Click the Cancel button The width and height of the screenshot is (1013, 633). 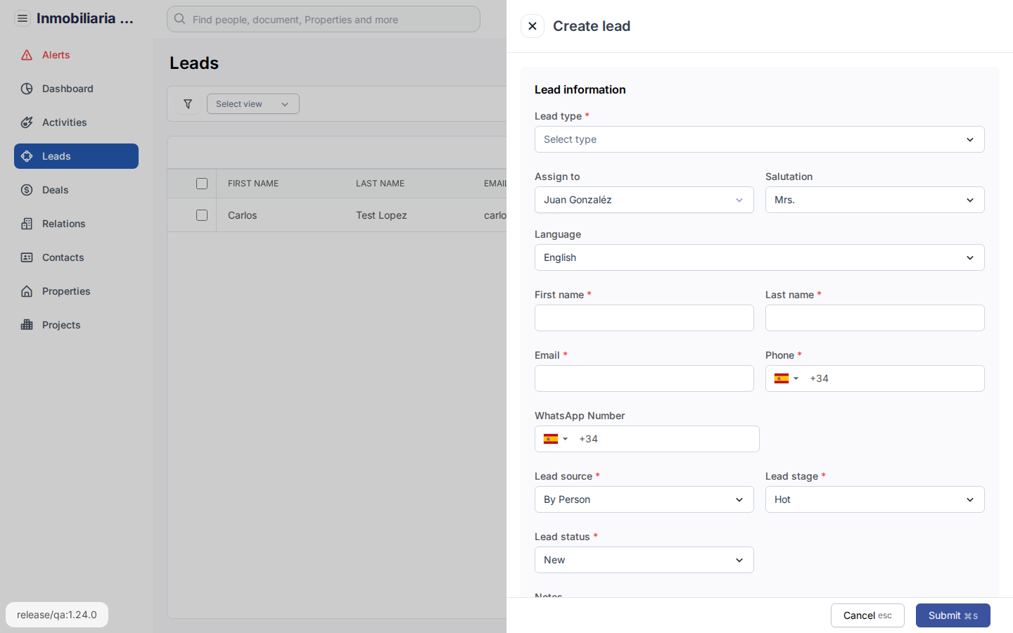coord(867,615)
